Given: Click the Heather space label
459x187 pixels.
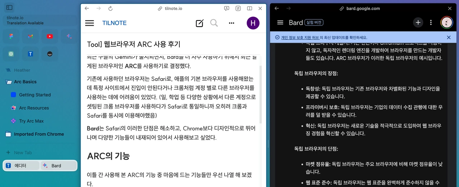Looking at the screenshot, I should pyautogui.click(x=22, y=70).
